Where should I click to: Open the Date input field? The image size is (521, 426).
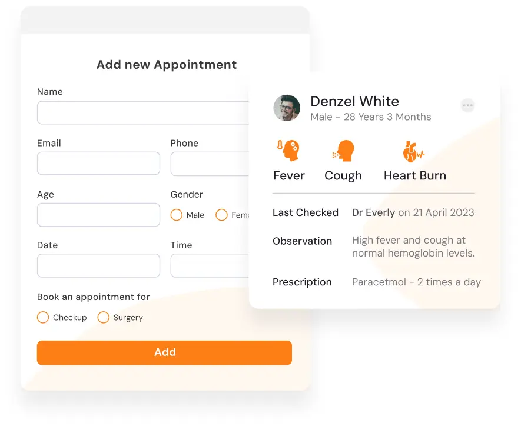(98, 265)
